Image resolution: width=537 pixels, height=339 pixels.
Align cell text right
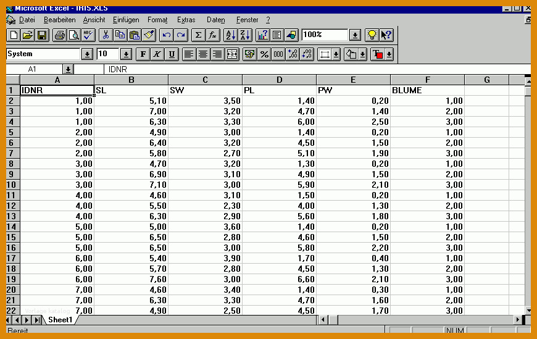(217, 54)
